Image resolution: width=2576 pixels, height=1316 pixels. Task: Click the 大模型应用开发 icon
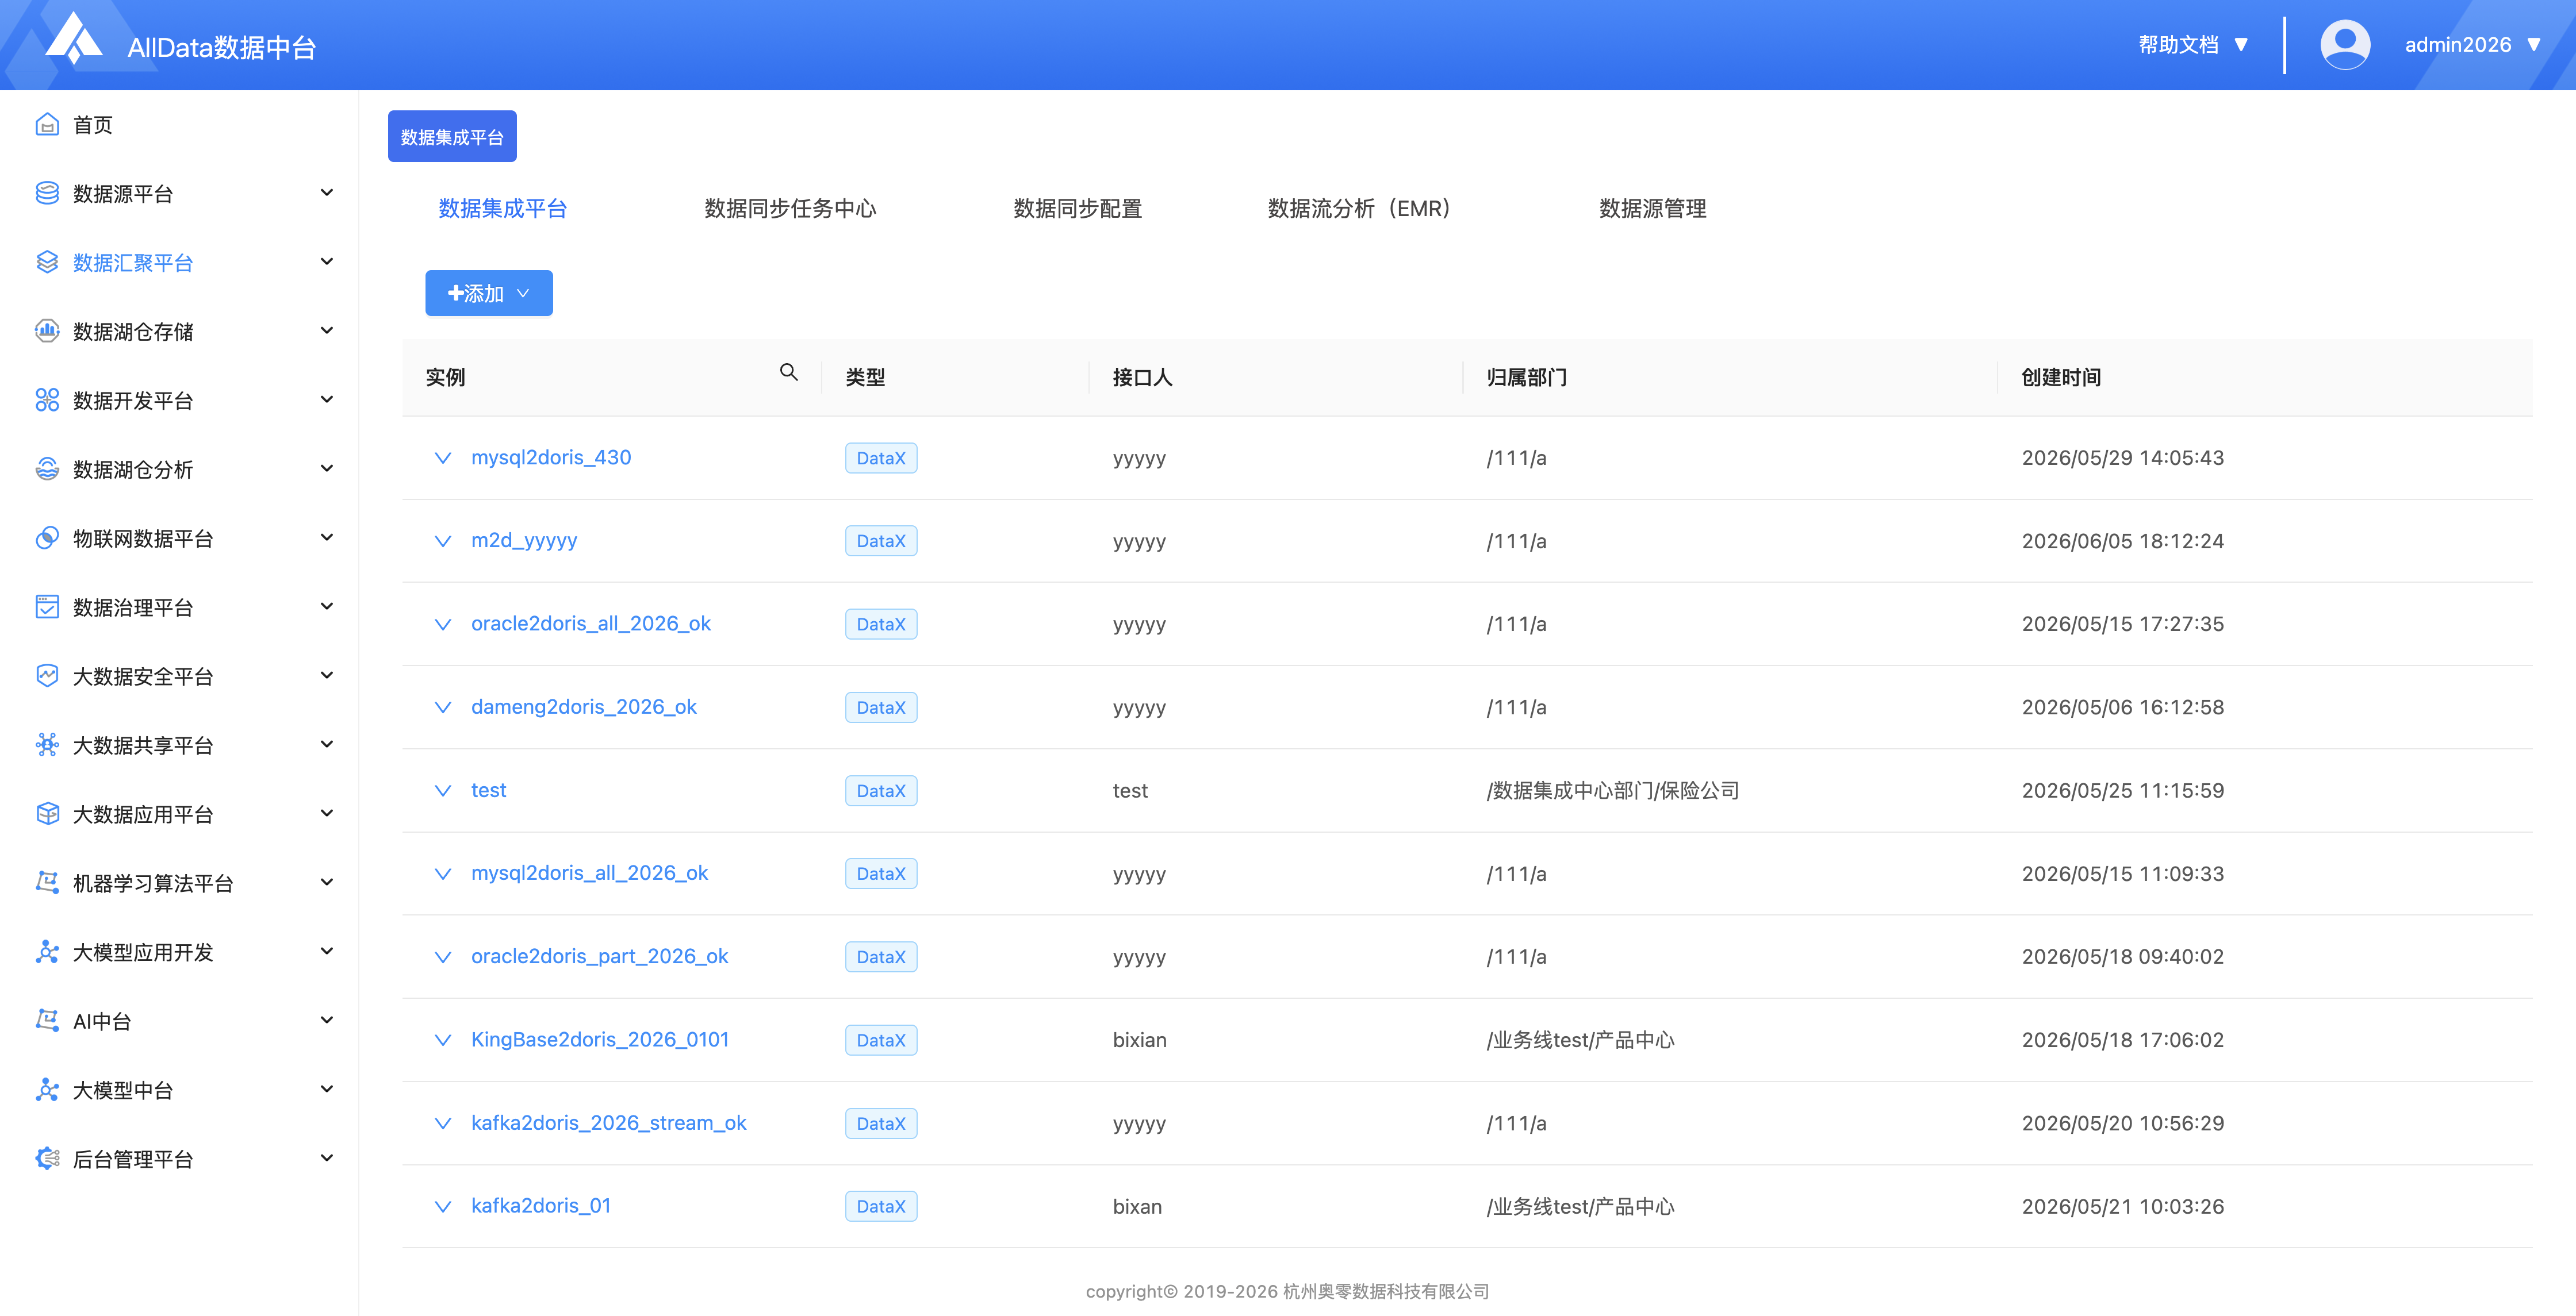[x=47, y=951]
